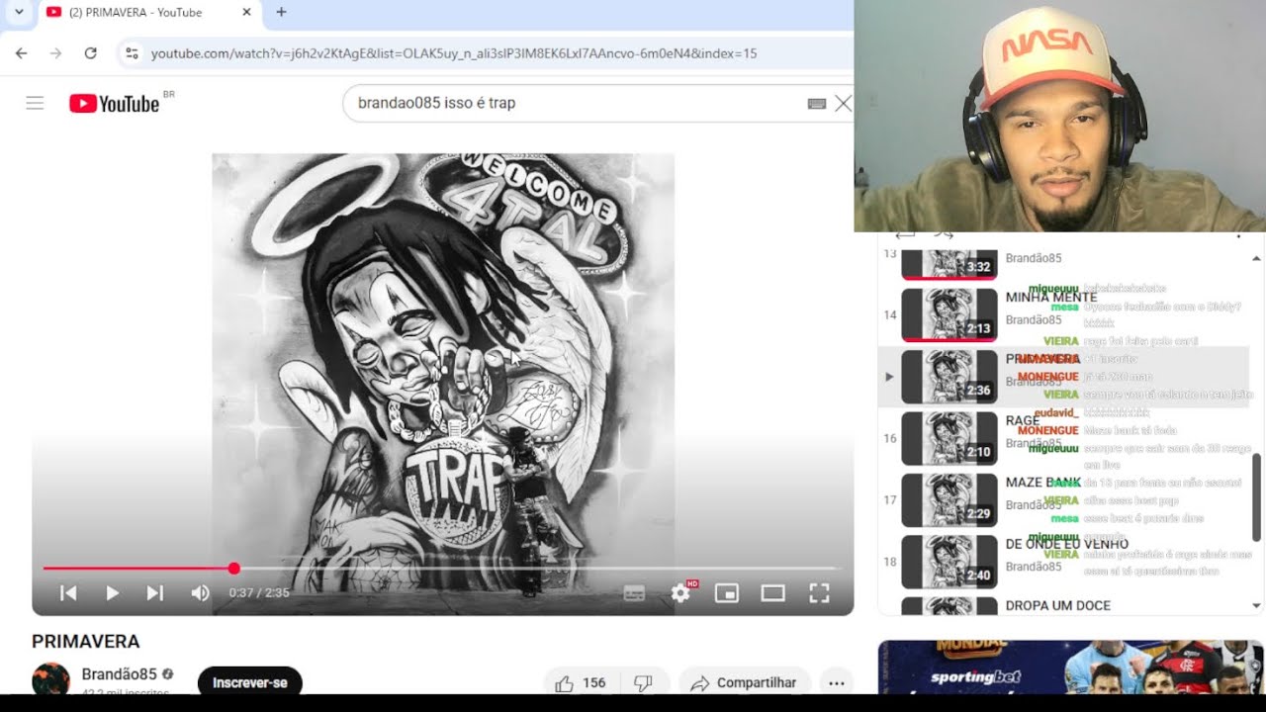This screenshot has width=1266, height=712.
Task: Dislike the video
Action: [x=643, y=682]
